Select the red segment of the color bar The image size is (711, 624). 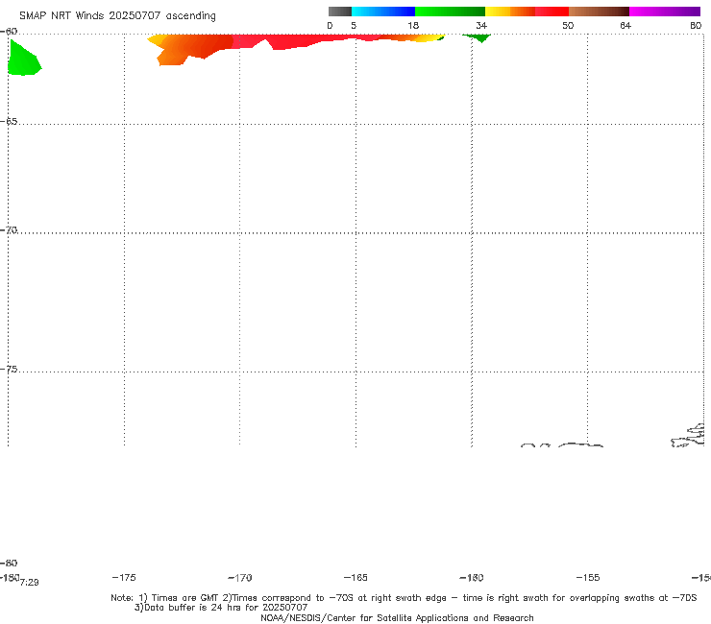[552, 12]
